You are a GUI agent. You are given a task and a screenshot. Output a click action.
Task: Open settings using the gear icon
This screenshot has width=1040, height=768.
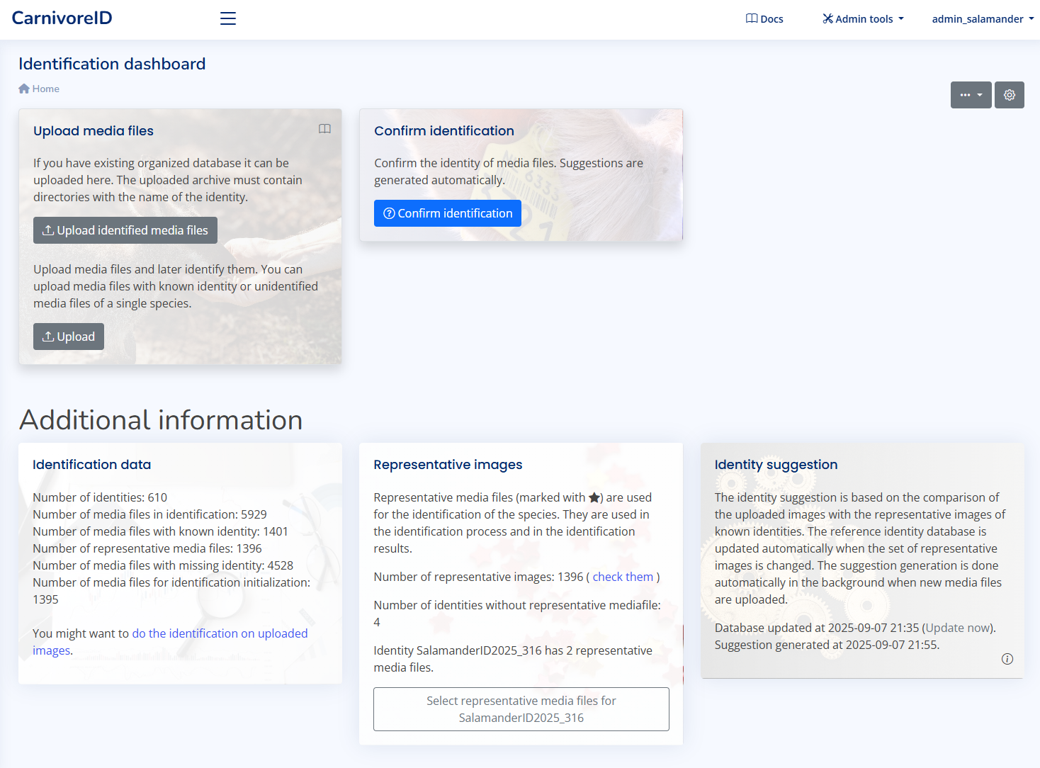1009,94
